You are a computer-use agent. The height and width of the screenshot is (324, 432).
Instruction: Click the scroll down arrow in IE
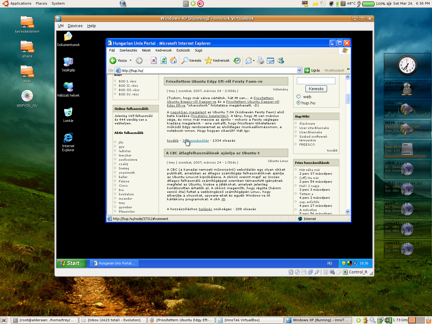pos(347,212)
